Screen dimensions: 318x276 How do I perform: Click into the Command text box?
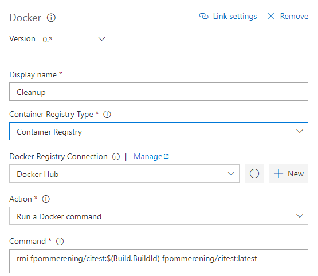[x=159, y=261]
